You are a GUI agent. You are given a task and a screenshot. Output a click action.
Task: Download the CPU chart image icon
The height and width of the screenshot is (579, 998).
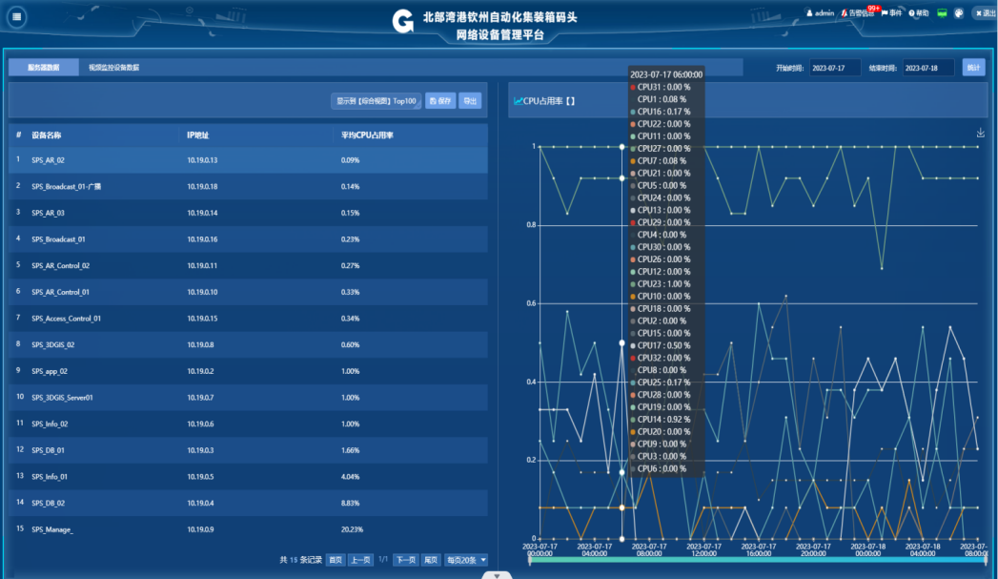(x=981, y=133)
